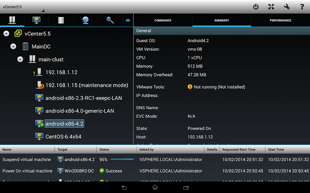Click the main-clust cluster icon
Viewport: 310px width, 193px height.
(32, 59)
